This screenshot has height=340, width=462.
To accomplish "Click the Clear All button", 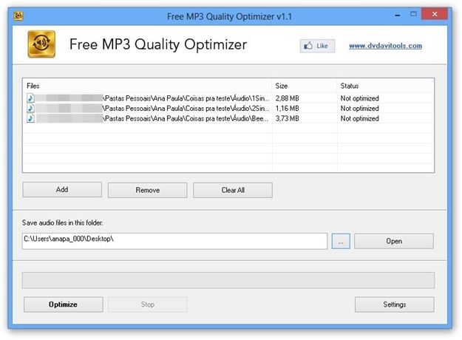I will point(233,190).
